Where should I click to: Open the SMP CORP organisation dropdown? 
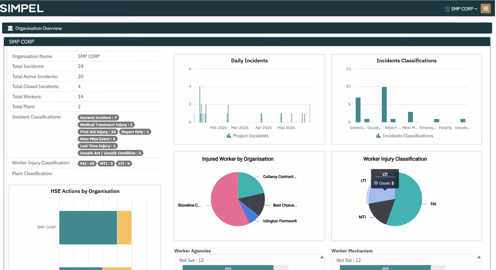461,9
